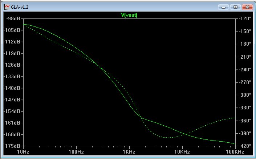Click the GLA-v1.2 window title text
The image size is (256, 159).
click(x=20, y=7)
